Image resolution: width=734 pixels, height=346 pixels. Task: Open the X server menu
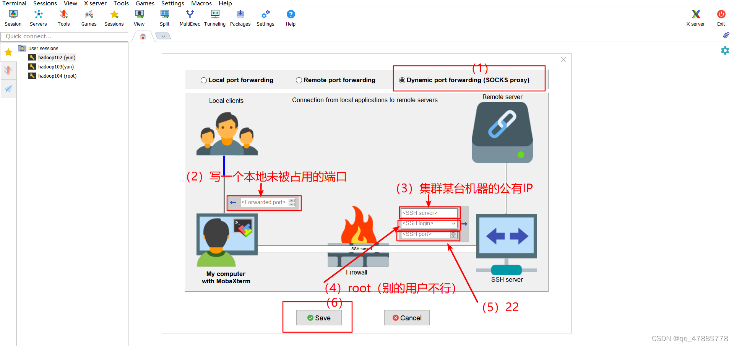click(95, 3)
